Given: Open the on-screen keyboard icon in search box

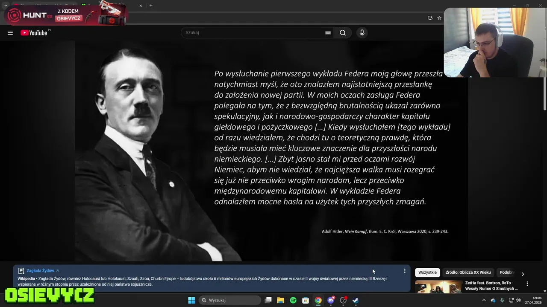Looking at the screenshot, I should [328, 33].
